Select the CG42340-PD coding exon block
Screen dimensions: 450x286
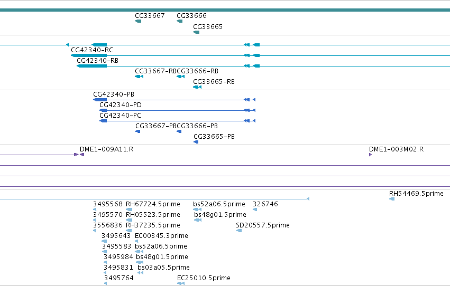click(103, 110)
